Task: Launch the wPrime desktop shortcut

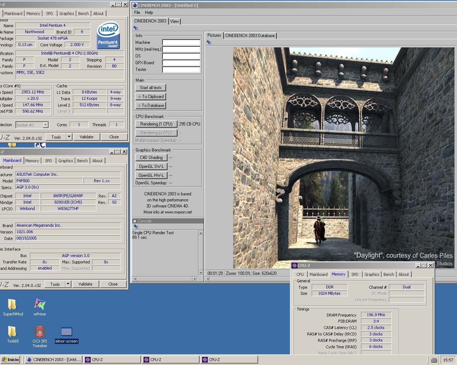Action: tap(40, 307)
